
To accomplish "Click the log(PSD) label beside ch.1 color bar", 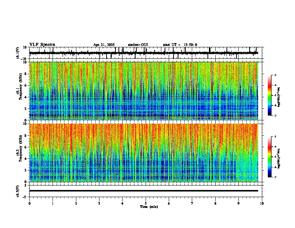I will (279, 97).
